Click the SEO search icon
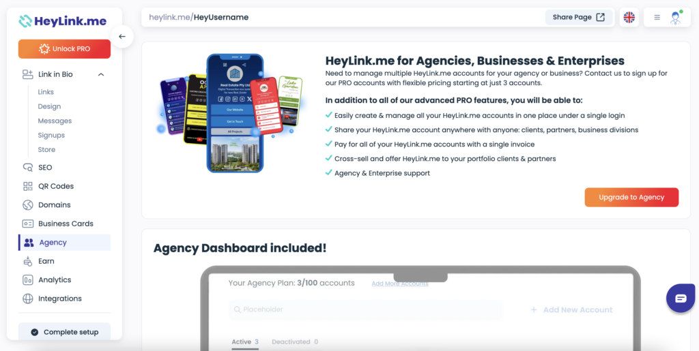Screen dimensions: 699x351 [x=27, y=168]
